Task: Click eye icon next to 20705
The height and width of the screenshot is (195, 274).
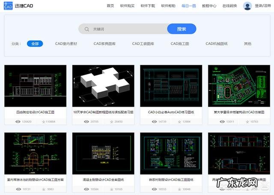Action: coord(86,122)
